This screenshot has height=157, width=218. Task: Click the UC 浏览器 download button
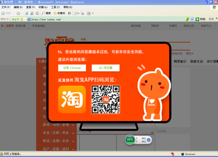point(105,68)
